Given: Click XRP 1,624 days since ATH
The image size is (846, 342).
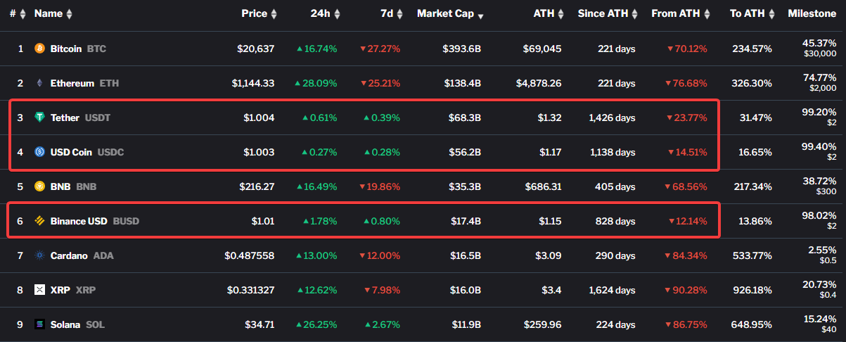Looking at the screenshot, I should tap(612, 290).
